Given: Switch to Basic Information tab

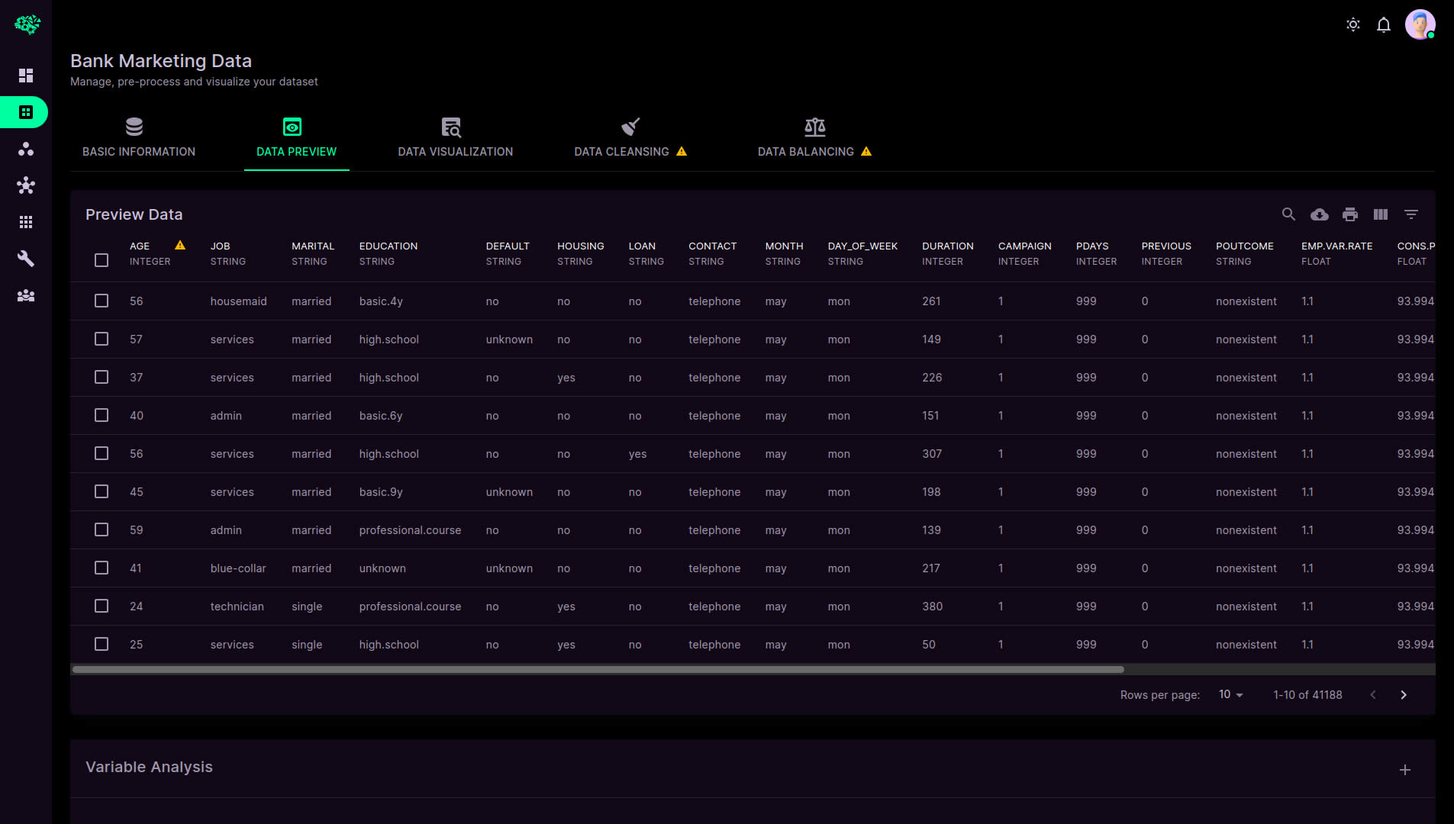Looking at the screenshot, I should click(x=139, y=138).
